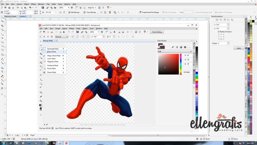Click the black swatch in the CorelDRAW palette
Screen dimensions: 257x145
pyautogui.click(x=253, y=21)
